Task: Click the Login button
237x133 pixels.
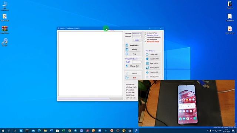Action: (137, 40)
